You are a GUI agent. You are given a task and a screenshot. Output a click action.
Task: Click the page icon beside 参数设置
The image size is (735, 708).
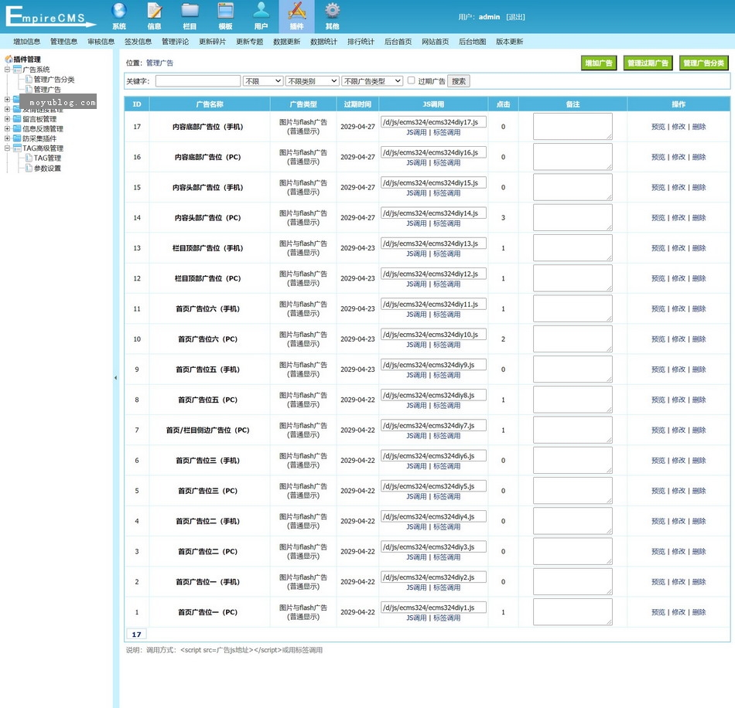[29, 168]
